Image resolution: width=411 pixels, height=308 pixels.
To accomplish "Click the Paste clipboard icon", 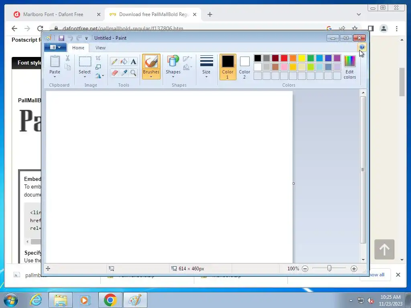I will (x=55, y=61).
